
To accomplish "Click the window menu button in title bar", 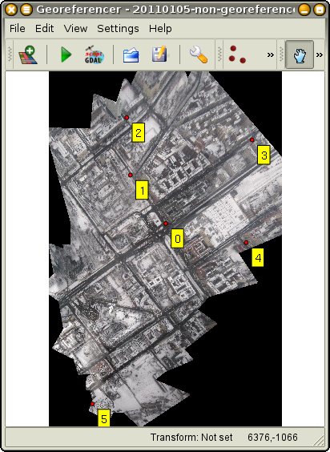I will pos(26,10).
